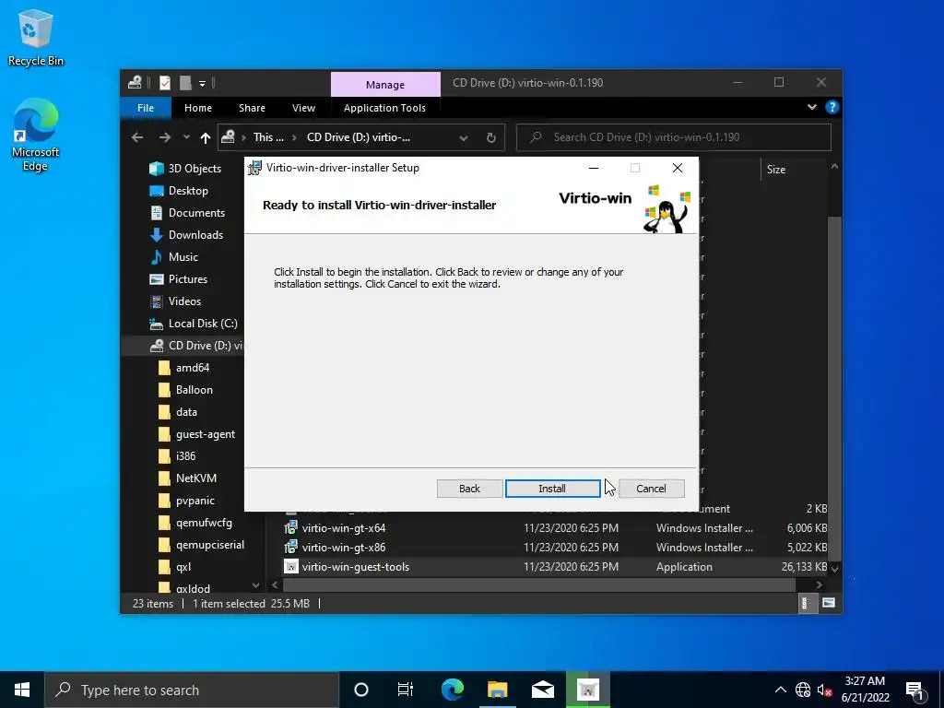Switch to large icons view layout
The width and height of the screenshot is (944, 708).
[829, 603]
